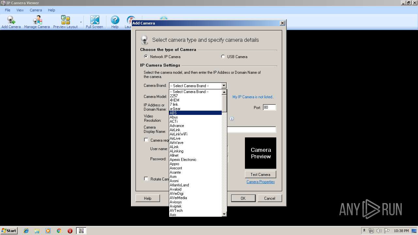Screen dimensions: 418x235
Task: Open the Camera Properties link
Action: [x=261, y=182]
